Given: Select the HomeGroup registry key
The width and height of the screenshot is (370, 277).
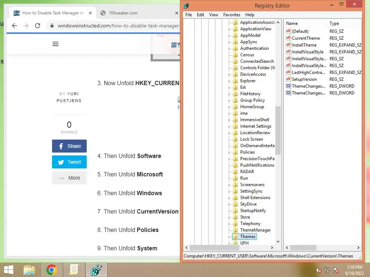Looking at the screenshot, I should [x=252, y=107].
